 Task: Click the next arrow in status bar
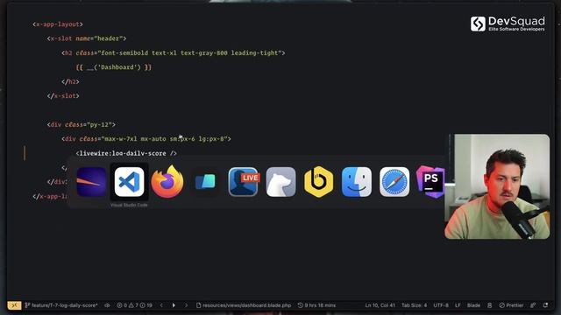pyautogui.click(x=186, y=305)
